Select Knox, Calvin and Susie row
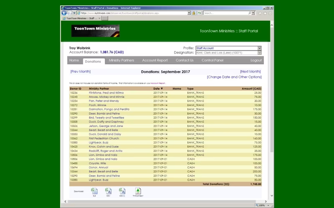 [165, 147]
